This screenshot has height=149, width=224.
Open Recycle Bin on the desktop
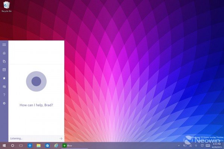[6, 4]
